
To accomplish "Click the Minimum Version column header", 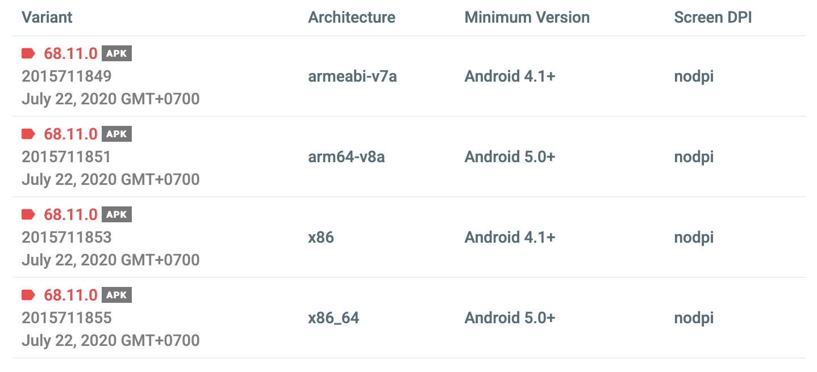I will point(527,17).
